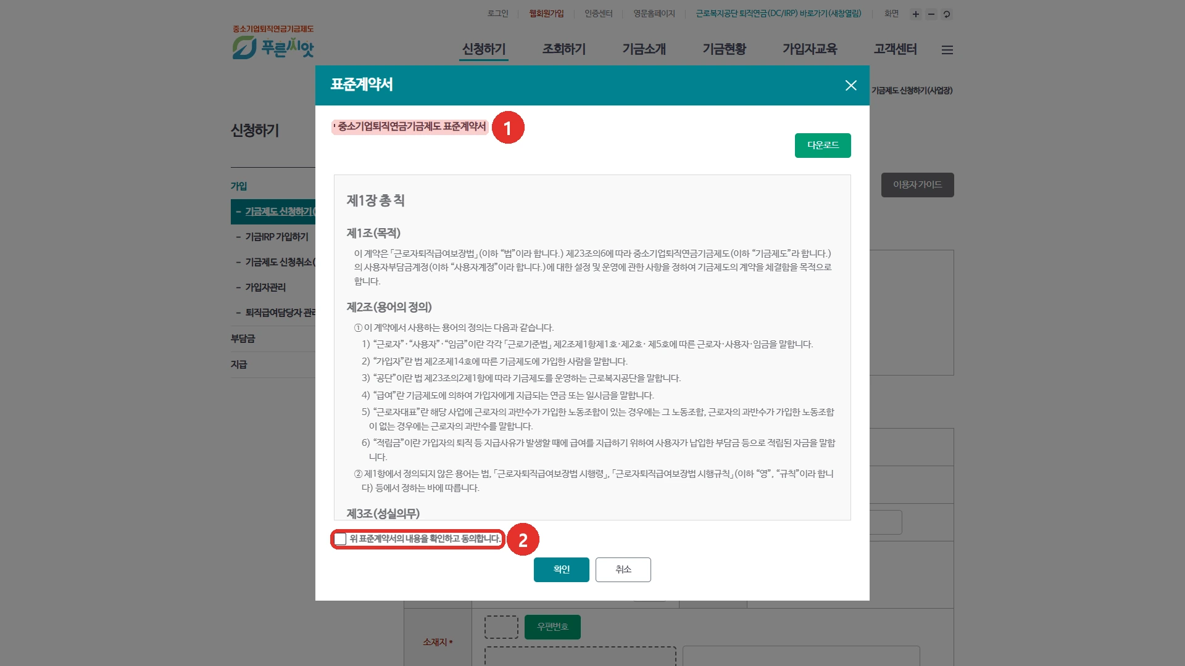Open the 기금소개 menu
This screenshot has width=1185, height=666.
644,49
